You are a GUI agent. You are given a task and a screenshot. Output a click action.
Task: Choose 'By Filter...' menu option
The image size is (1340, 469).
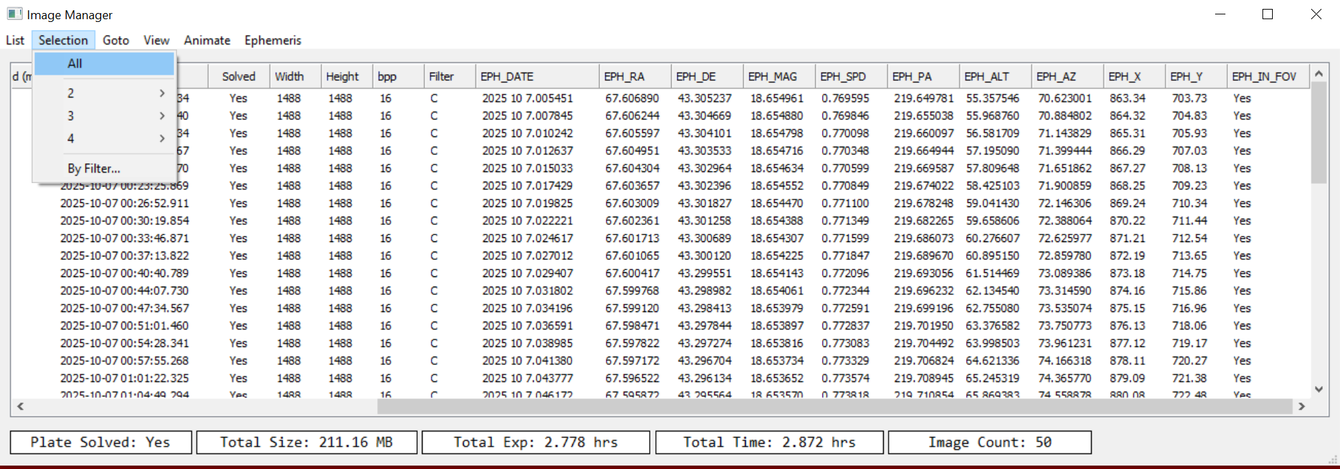(94, 169)
